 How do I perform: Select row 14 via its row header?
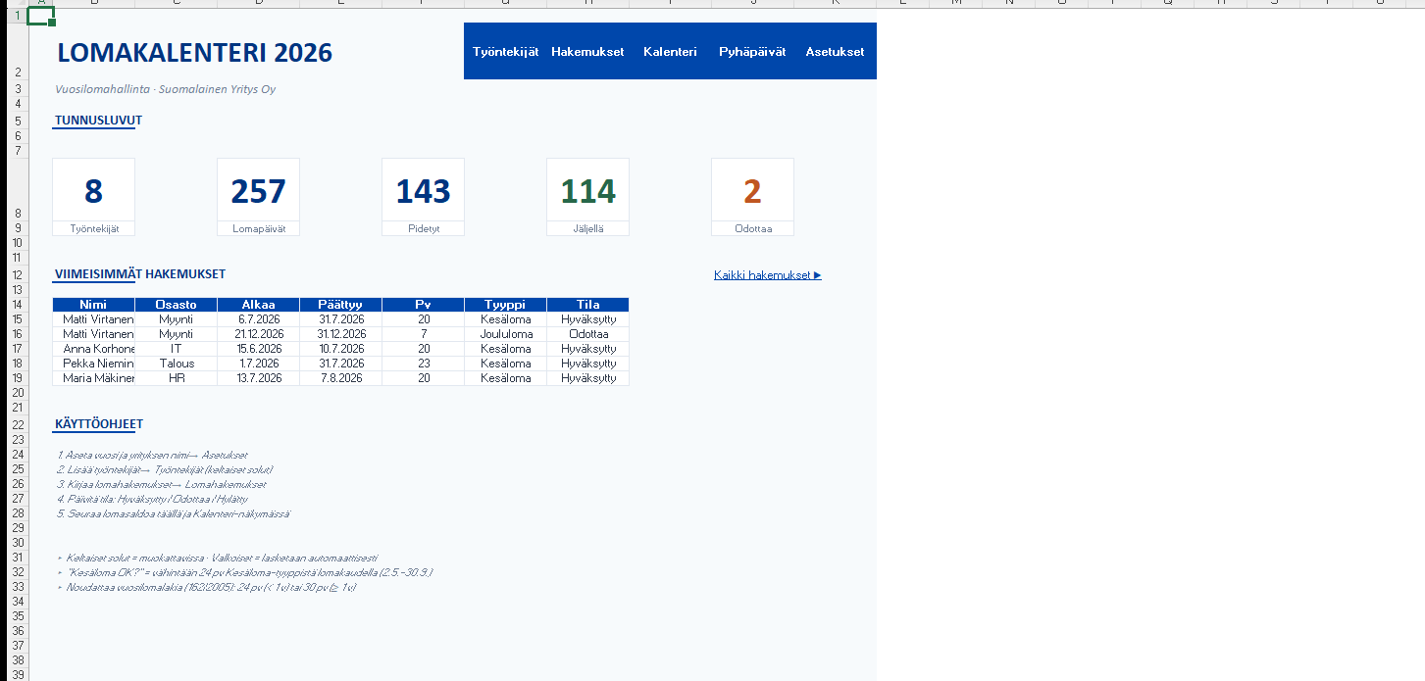[x=17, y=305]
